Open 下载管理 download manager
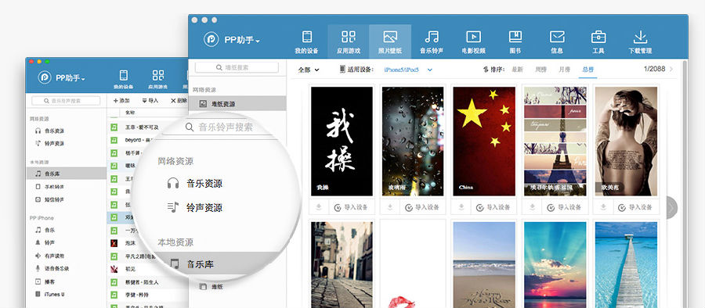This screenshot has width=705, height=308. point(640,41)
